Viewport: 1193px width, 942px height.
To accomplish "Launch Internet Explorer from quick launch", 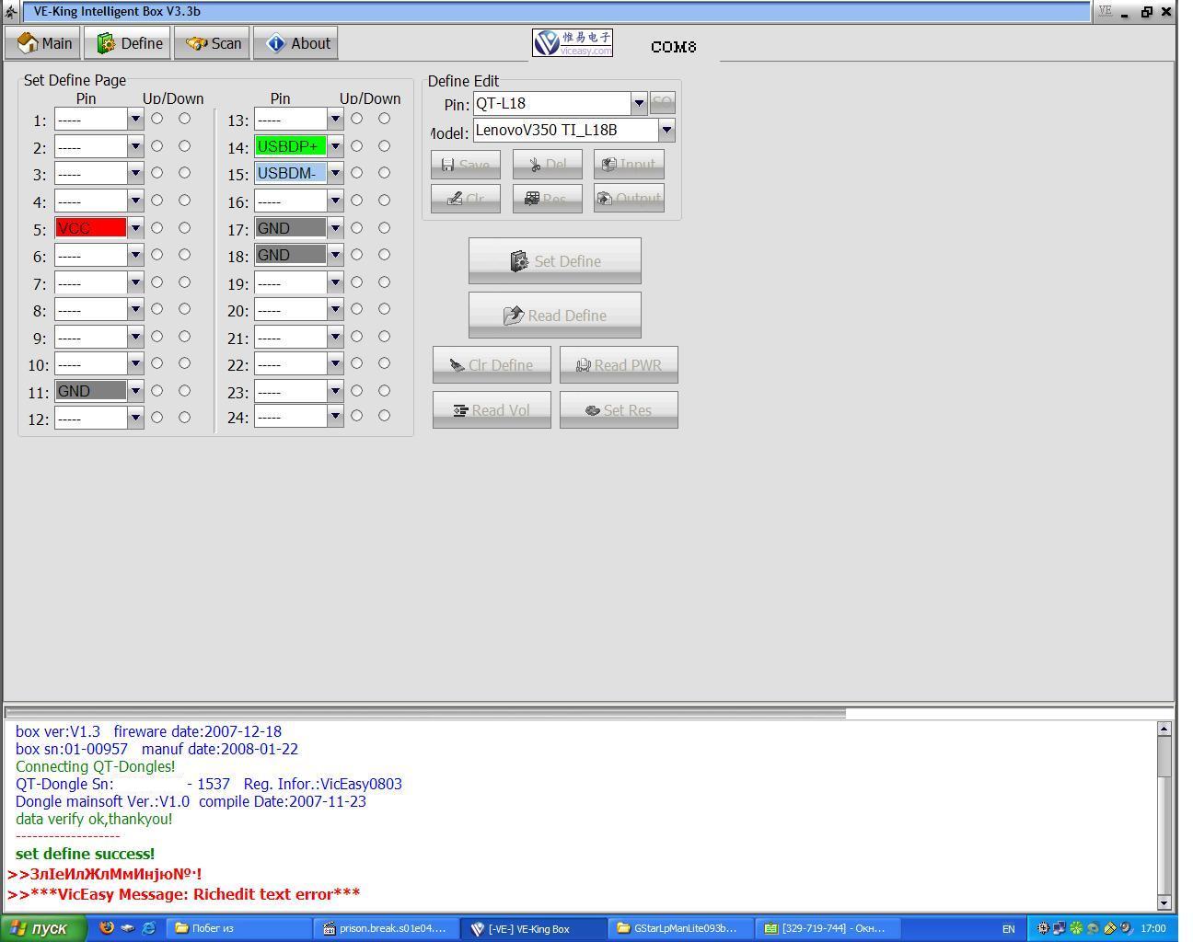I will [x=148, y=928].
